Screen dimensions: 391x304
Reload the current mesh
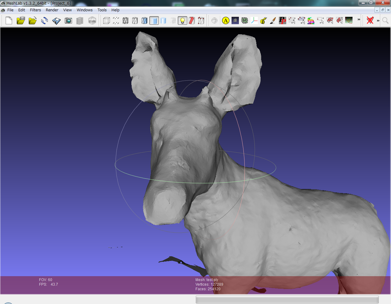(44, 20)
